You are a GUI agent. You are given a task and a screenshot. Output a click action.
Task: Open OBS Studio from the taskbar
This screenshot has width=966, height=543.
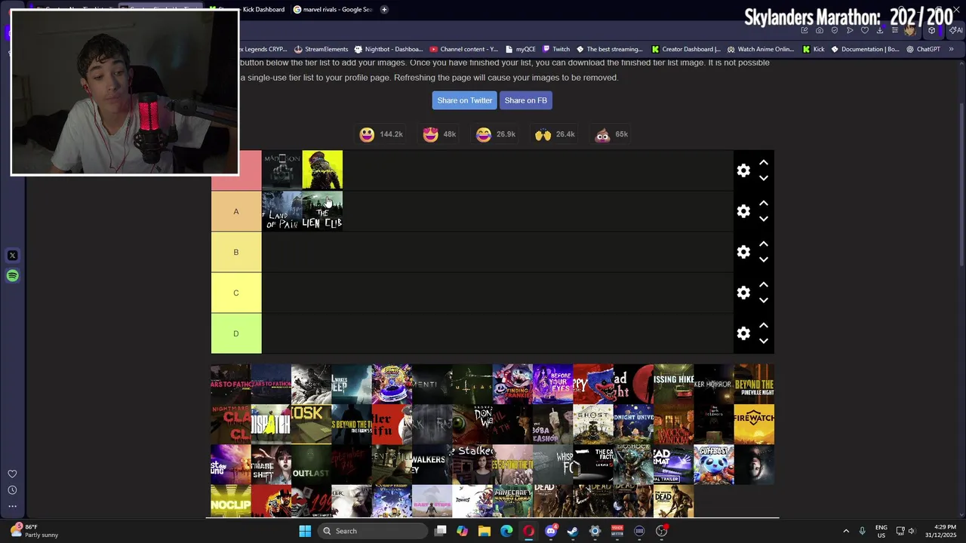click(x=661, y=531)
